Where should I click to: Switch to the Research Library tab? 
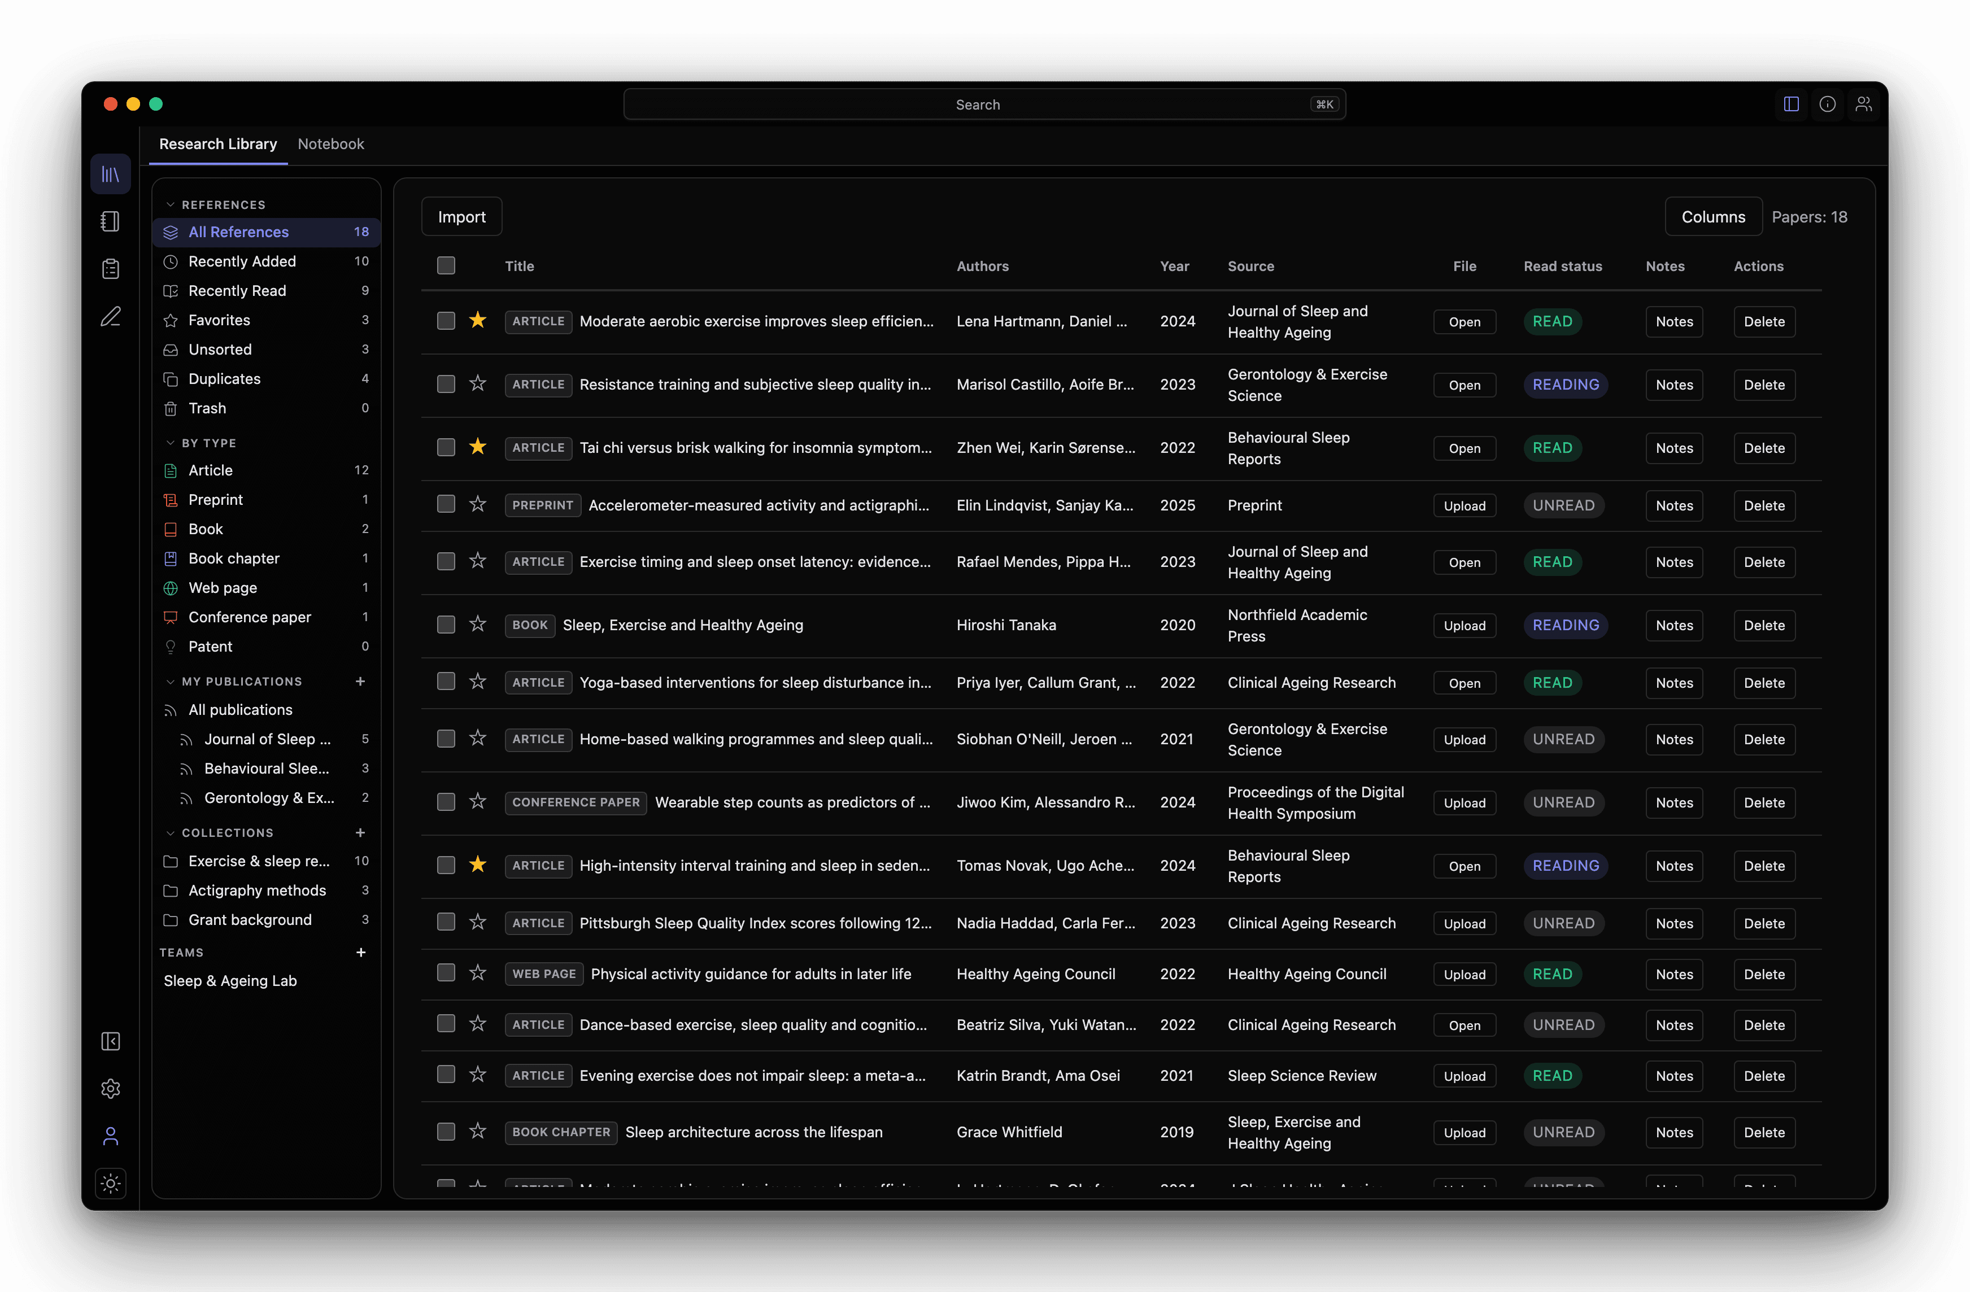coord(217,144)
